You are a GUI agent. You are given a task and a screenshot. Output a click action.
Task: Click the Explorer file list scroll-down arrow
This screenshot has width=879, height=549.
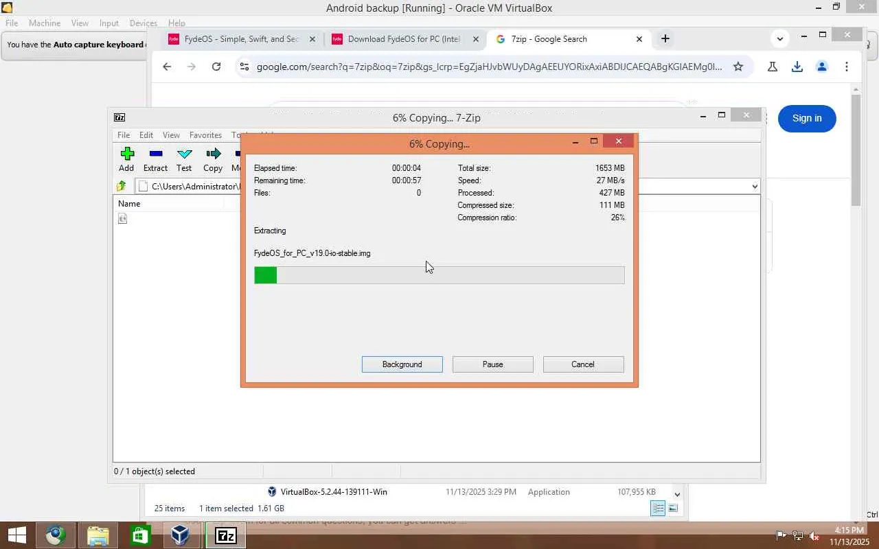click(677, 494)
